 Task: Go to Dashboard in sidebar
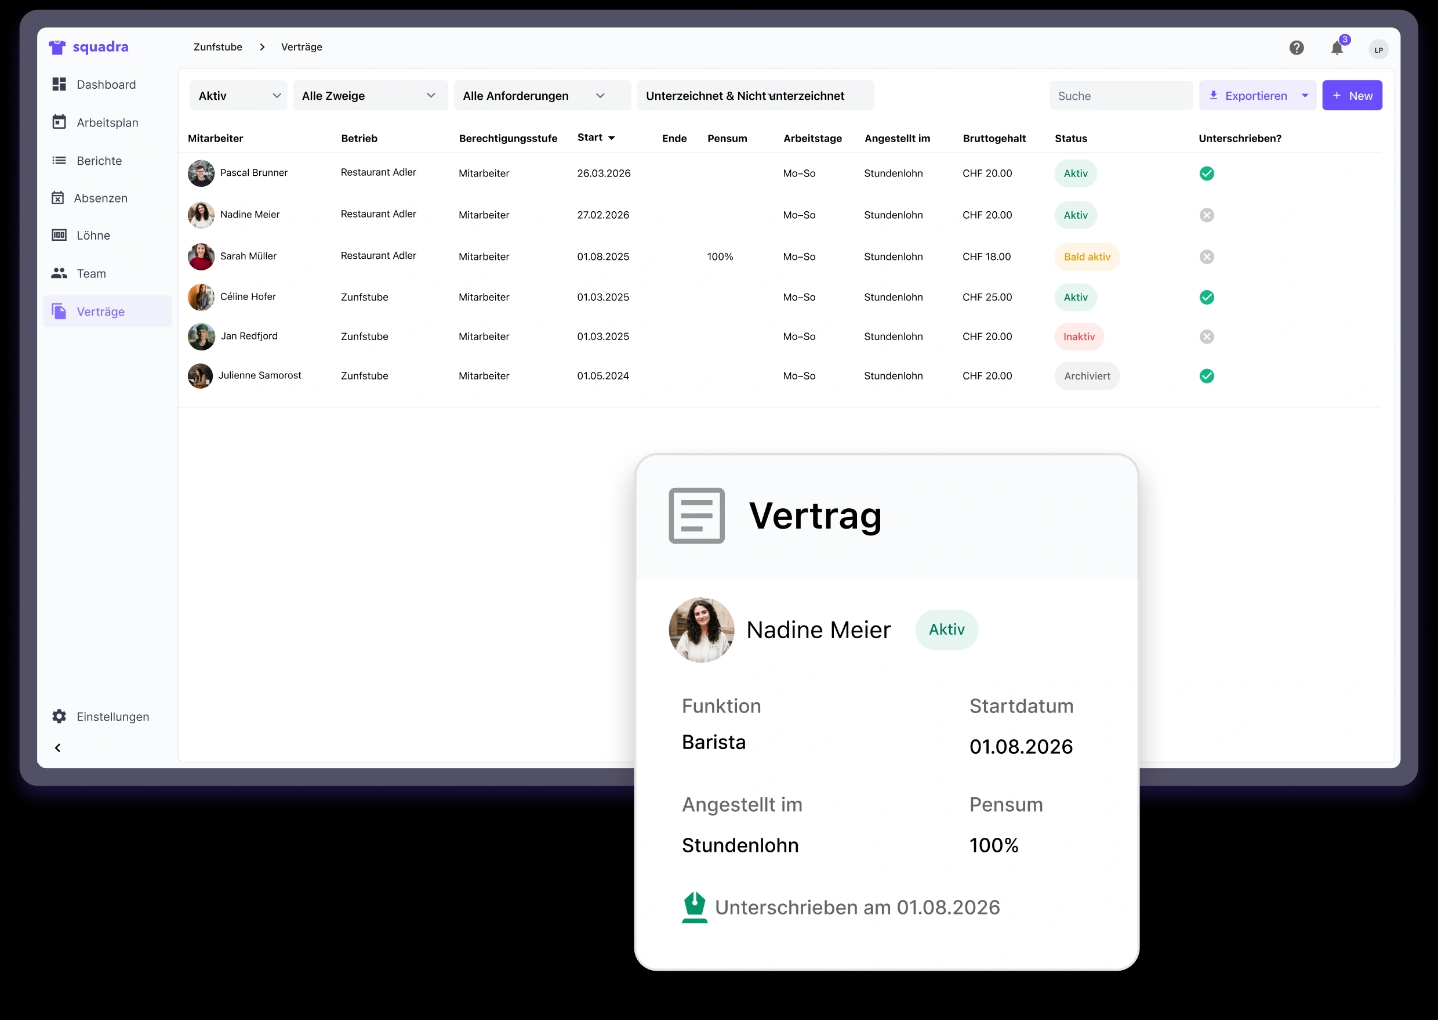(x=107, y=84)
